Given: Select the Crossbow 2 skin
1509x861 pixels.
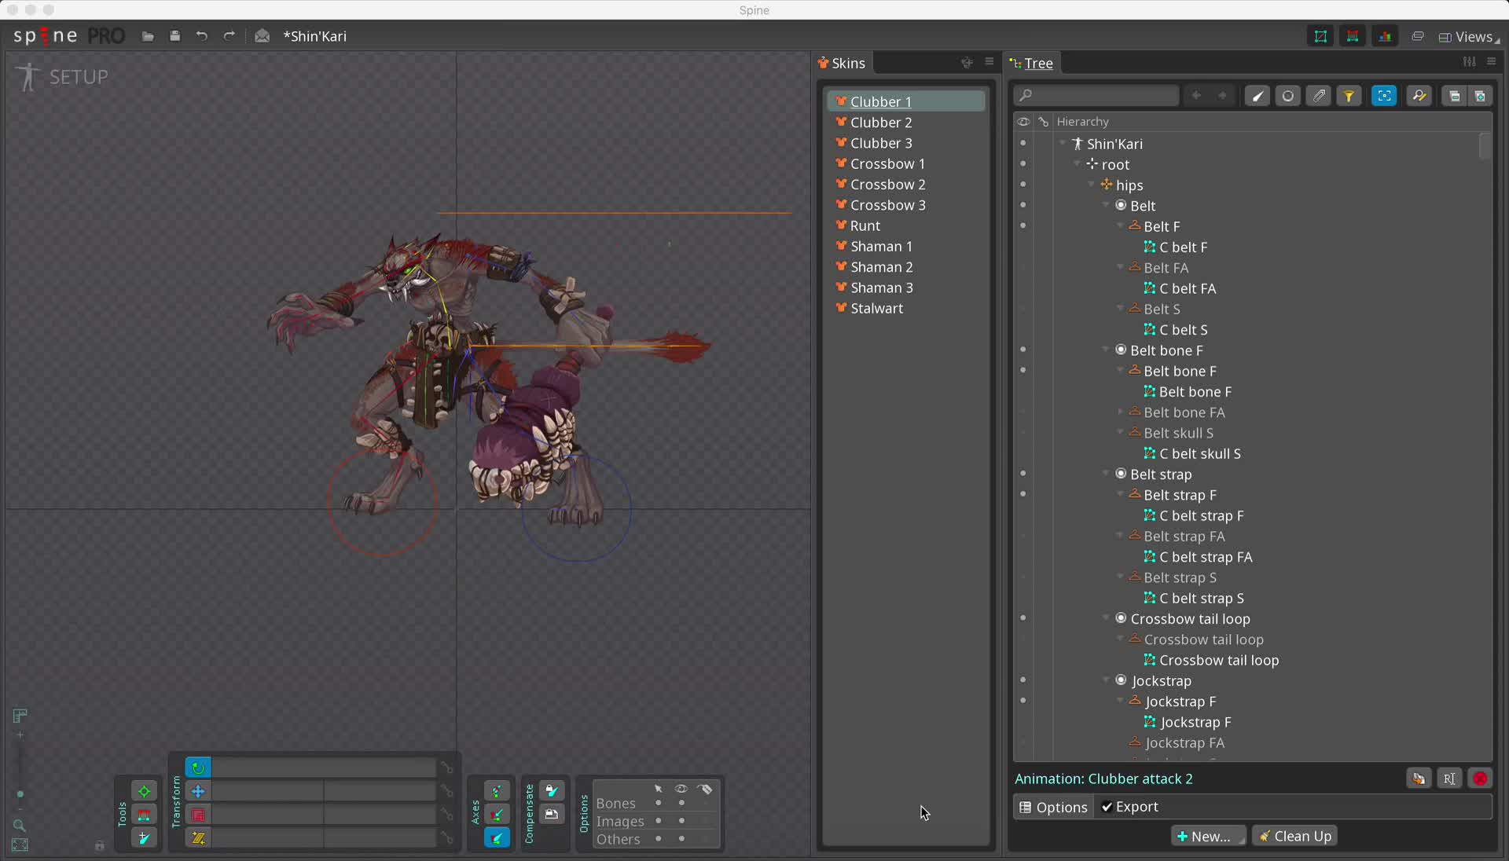Looking at the screenshot, I should pos(905,184).
